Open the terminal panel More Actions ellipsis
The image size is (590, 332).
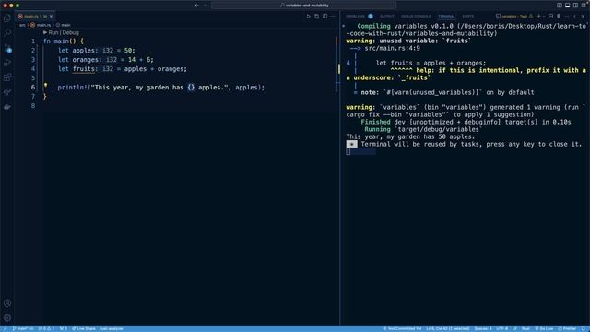point(567,17)
